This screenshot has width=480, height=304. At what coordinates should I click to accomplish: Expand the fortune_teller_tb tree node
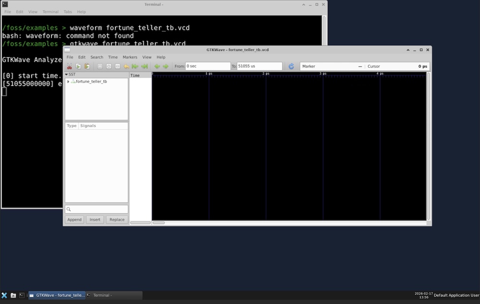pos(68,82)
